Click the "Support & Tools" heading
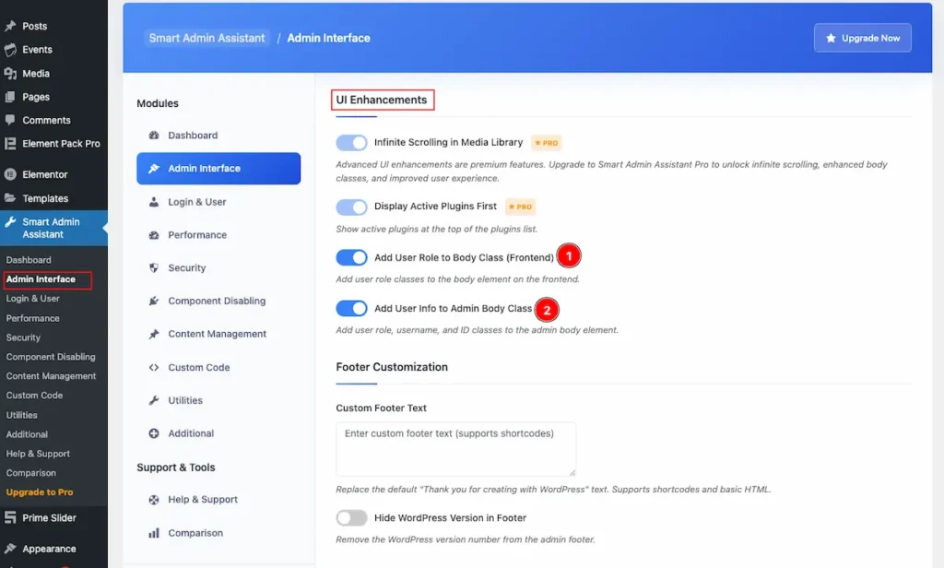Screen dimensions: 944x568 (x=176, y=467)
